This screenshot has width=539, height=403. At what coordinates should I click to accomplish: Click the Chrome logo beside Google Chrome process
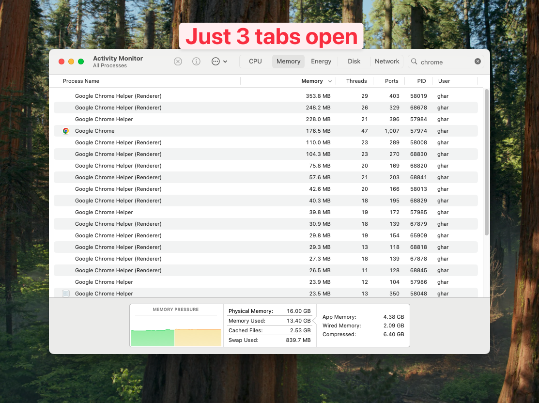[66, 131]
